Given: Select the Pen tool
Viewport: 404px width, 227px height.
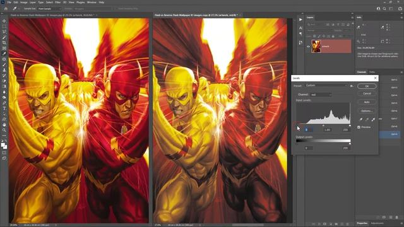Looking at the screenshot, I should [x=4, y=103].
